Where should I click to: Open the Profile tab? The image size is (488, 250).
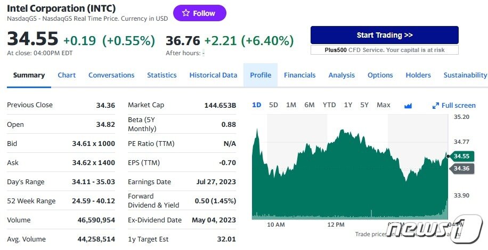click(261, 75)
